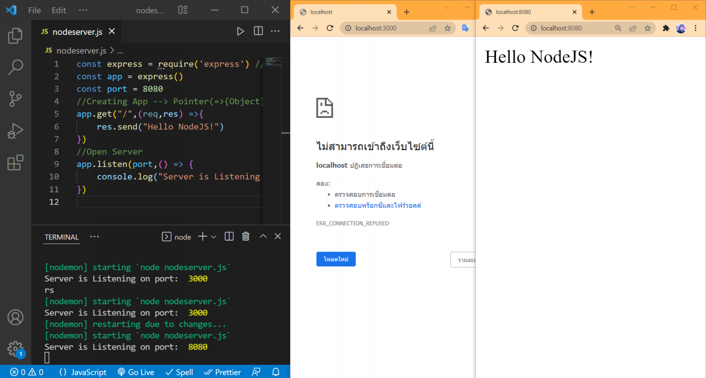Open the new terminal launch profile dropdown
The height and width of the screenshot is (378, 706).
point(214,237)
